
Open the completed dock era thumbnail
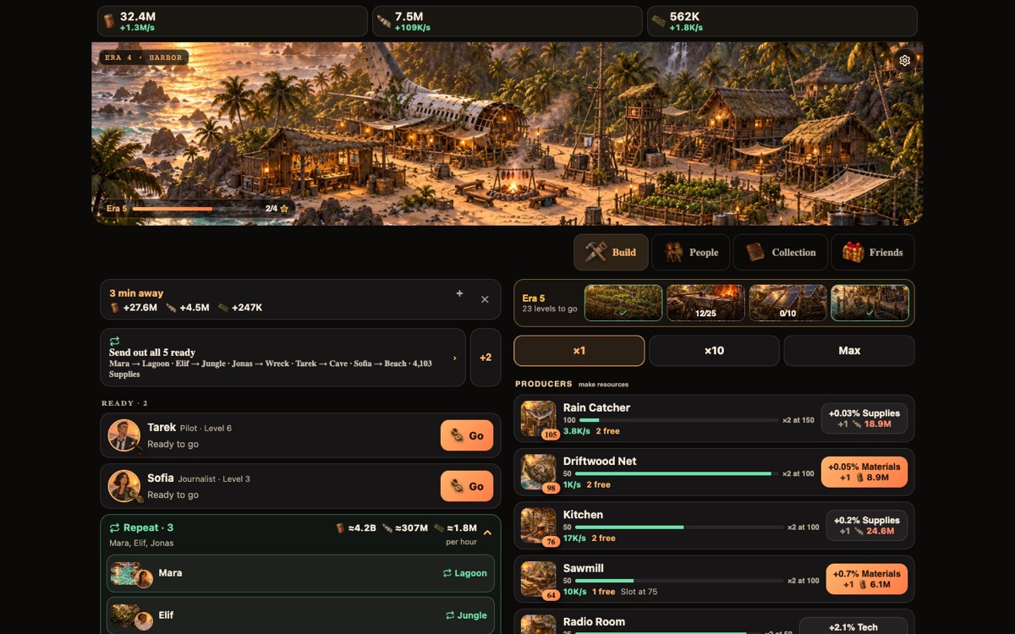(x=870, y=303)
